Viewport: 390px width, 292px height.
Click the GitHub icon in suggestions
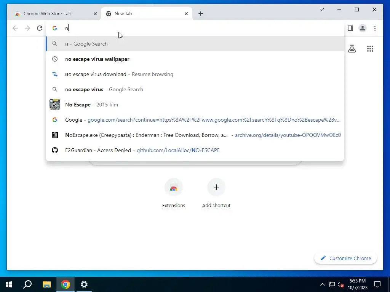click(55, 150)
